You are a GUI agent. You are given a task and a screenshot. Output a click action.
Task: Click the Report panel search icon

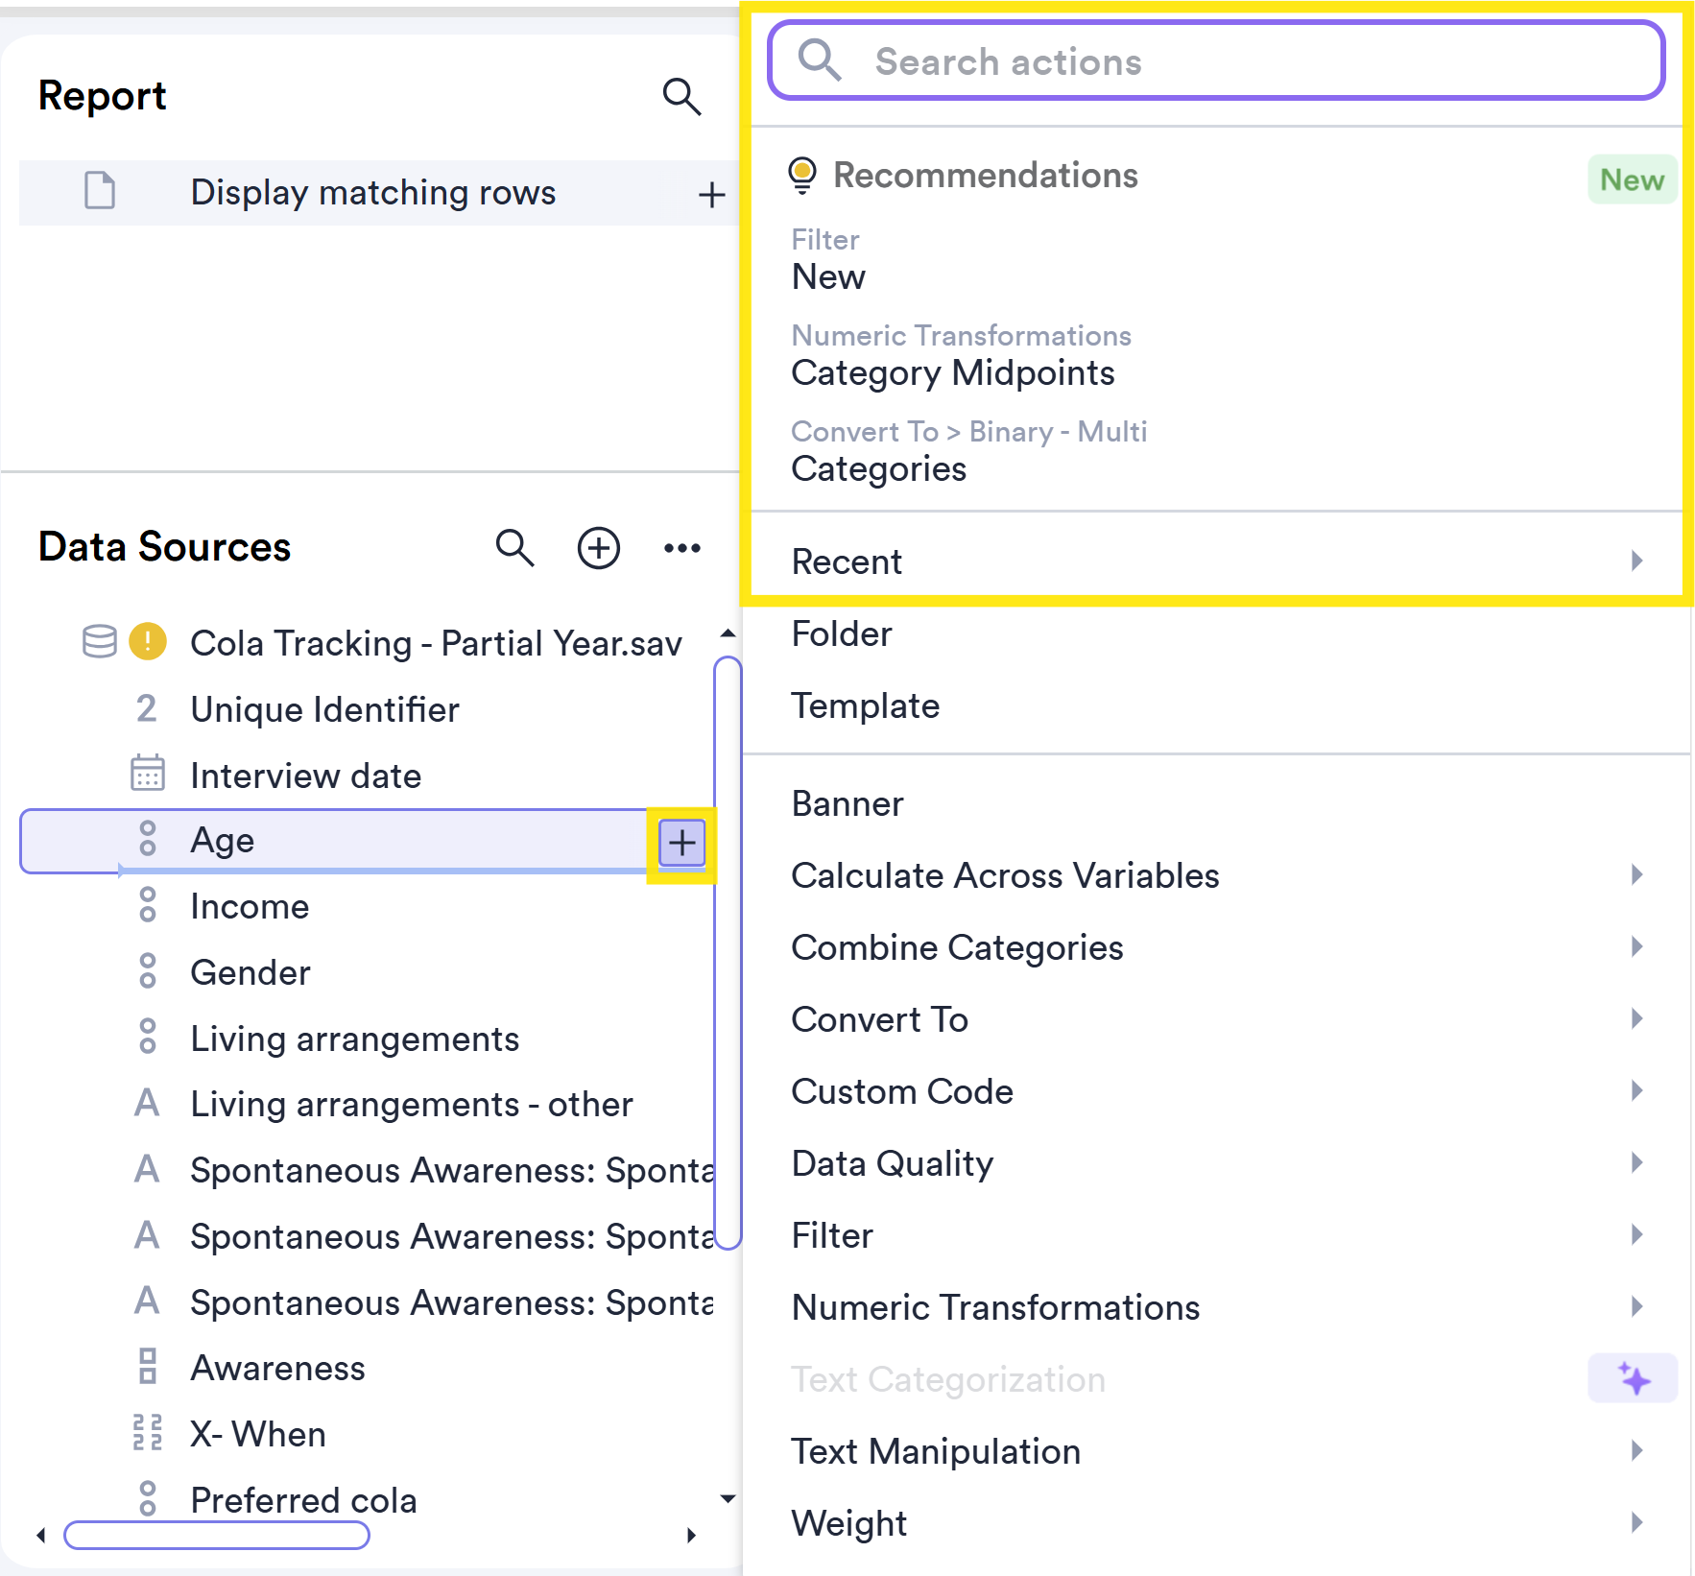click(x=681, y=96)
